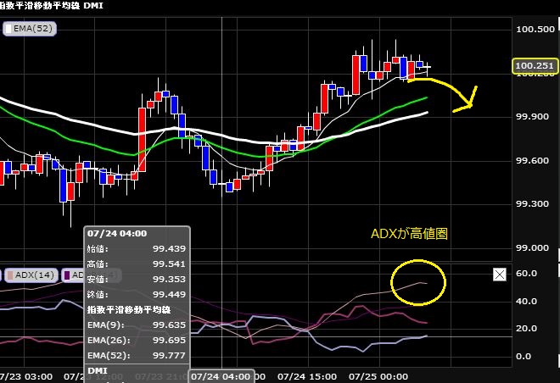Click the 始値 value 99.439 in tooltip
Viewport: 560px width, 383px height.
[x=170, y=249]
